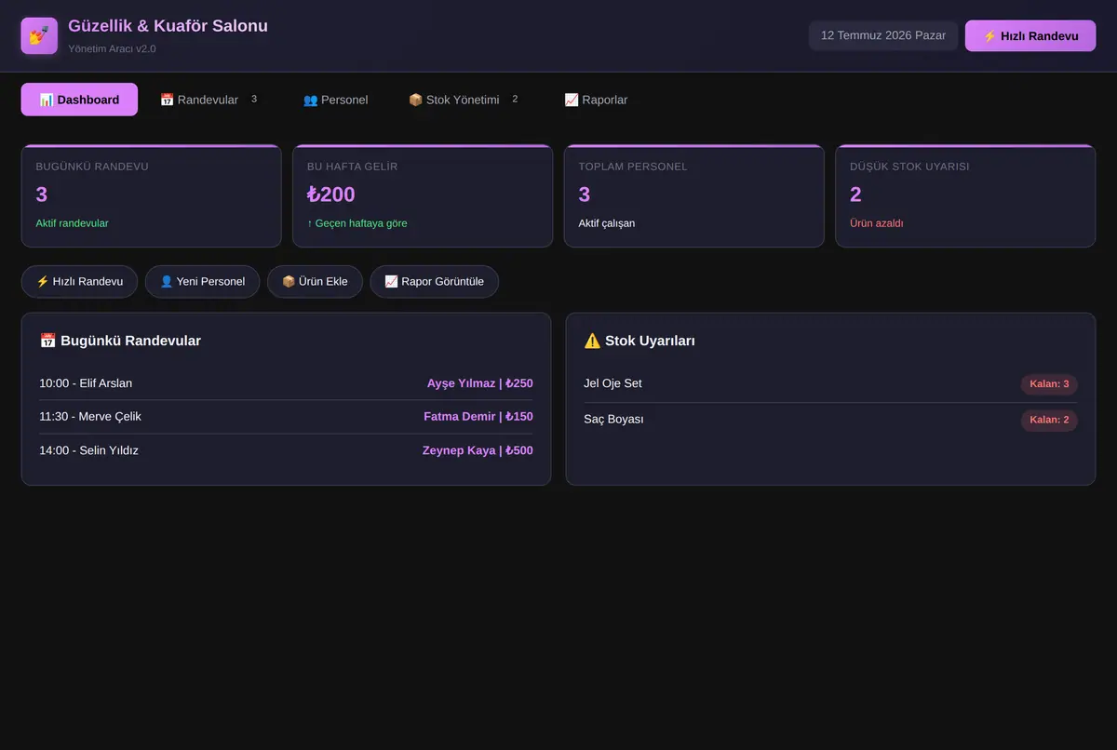Click the people icon on Personel tab
1117x750 pixels.
tap(311, 100)
